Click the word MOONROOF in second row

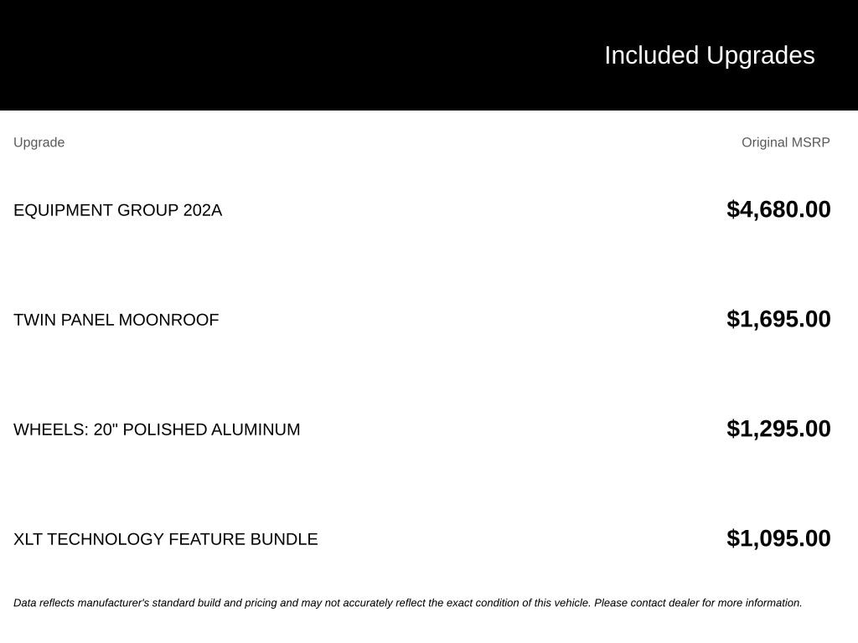tap(168, 320)
